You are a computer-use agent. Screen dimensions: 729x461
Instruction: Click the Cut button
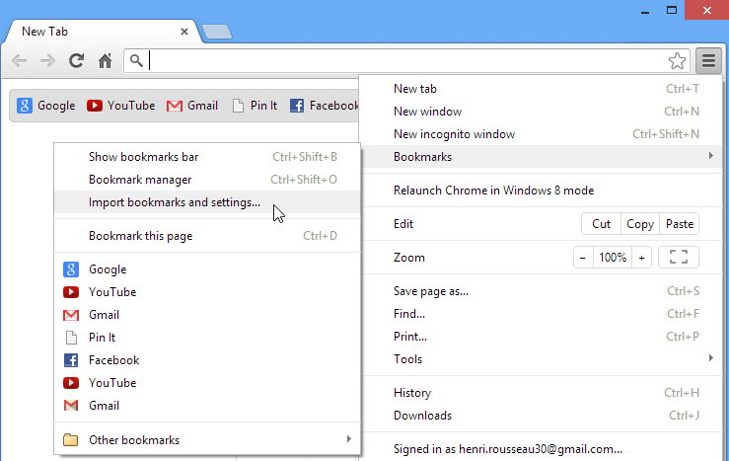tap(601, 224)
